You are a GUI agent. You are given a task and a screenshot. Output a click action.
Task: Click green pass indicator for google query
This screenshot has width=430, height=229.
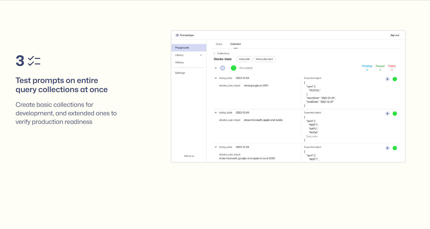tap(395, 79)
